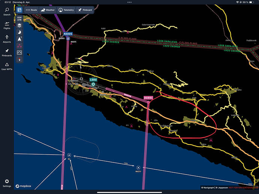Click the MADO1W procedure label
Viewport: 259px width, 194px height.
(128, 95)
